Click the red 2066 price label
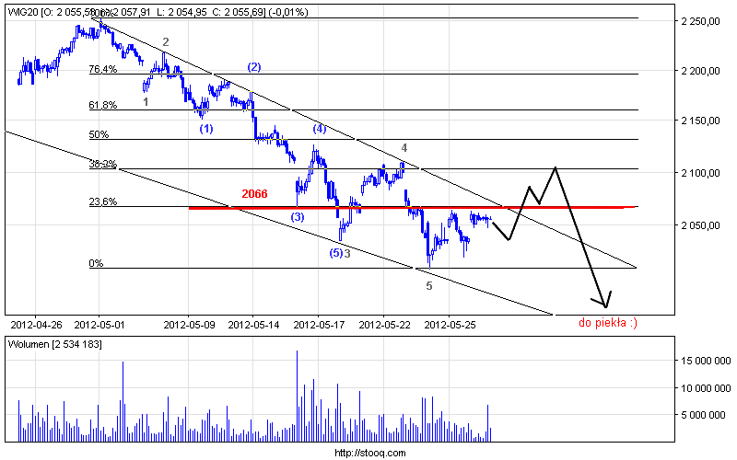The height and width of the screenshot is (460, 737). pyautogui.click(x=254, y=193)
